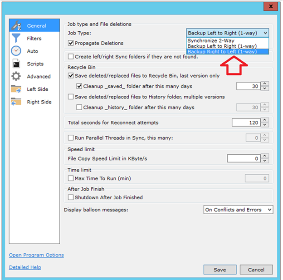Choose Backup Left to Right (1-way) list entry

pos(228,46)
